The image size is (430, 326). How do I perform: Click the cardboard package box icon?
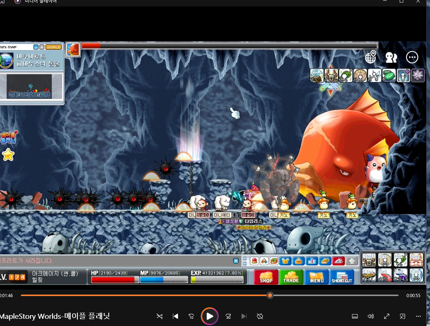click(x=274, y=261)
